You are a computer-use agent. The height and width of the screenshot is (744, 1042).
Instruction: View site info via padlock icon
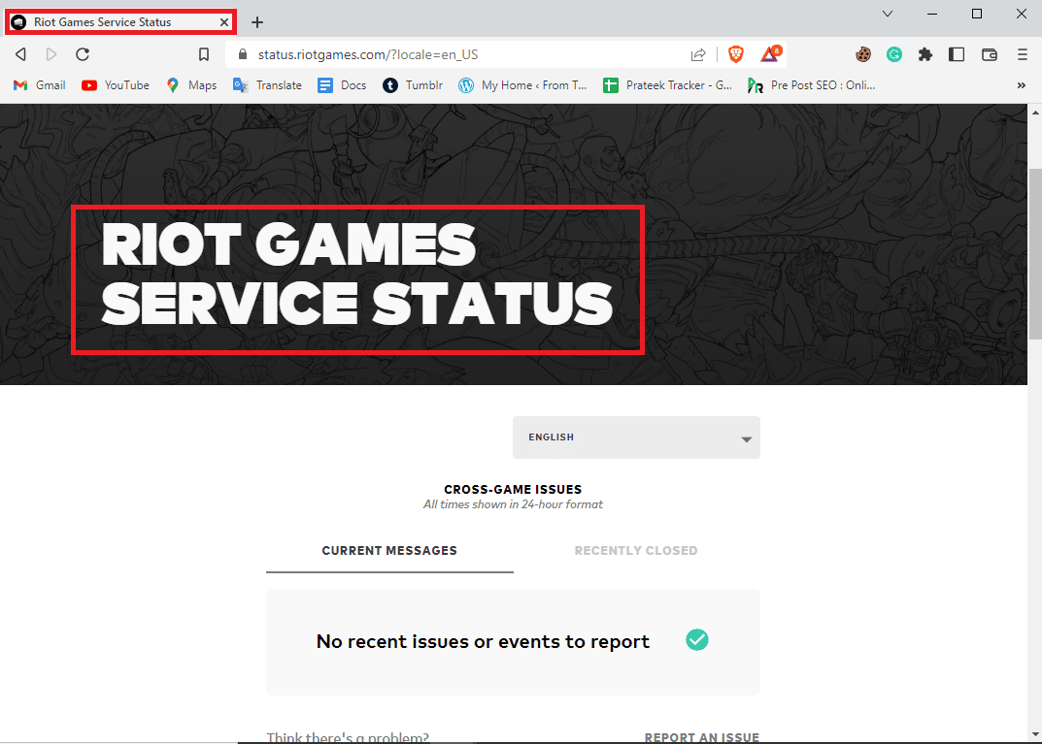[243, 54]
